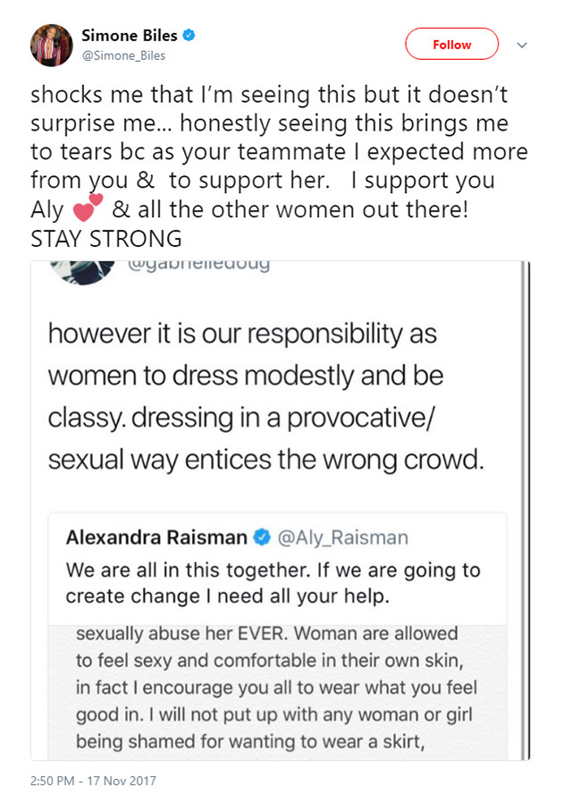Select the Alexandra Raisman name in quoted tweet
This screenshot has height=795, width=563.
[157, 537]
